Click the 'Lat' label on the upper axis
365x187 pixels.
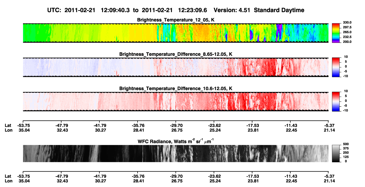tap(8, 126)
